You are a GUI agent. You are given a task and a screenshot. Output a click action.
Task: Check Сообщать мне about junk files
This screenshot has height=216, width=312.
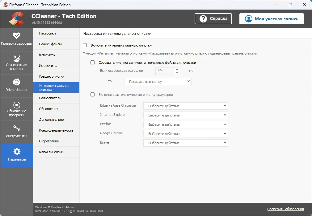(93, 63)
